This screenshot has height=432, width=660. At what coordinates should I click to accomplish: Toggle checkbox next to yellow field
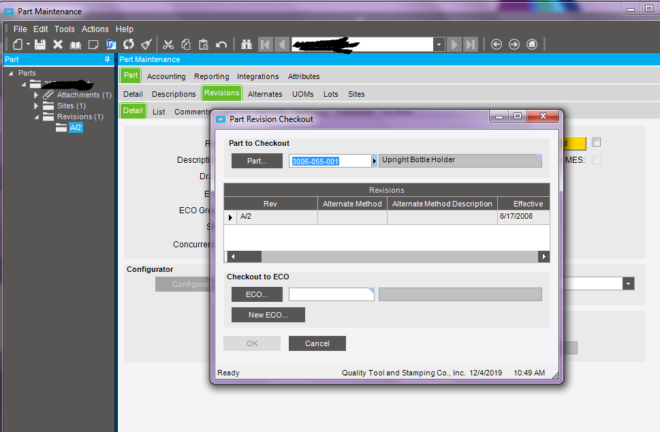point(596,142)
